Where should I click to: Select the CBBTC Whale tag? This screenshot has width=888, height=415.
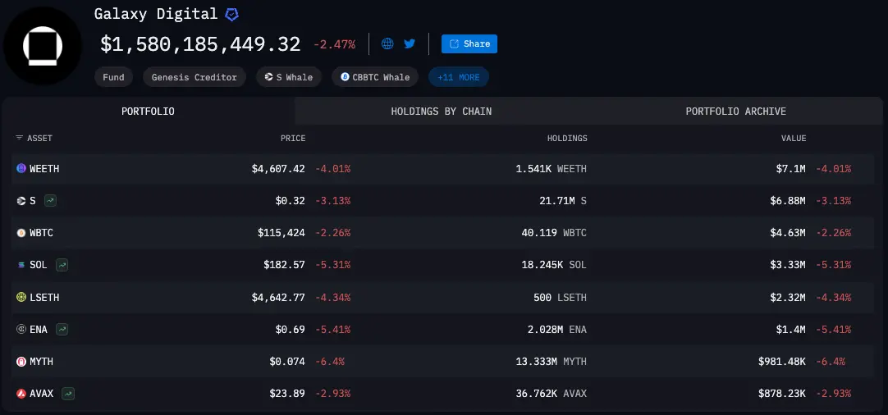click(375, 77)
